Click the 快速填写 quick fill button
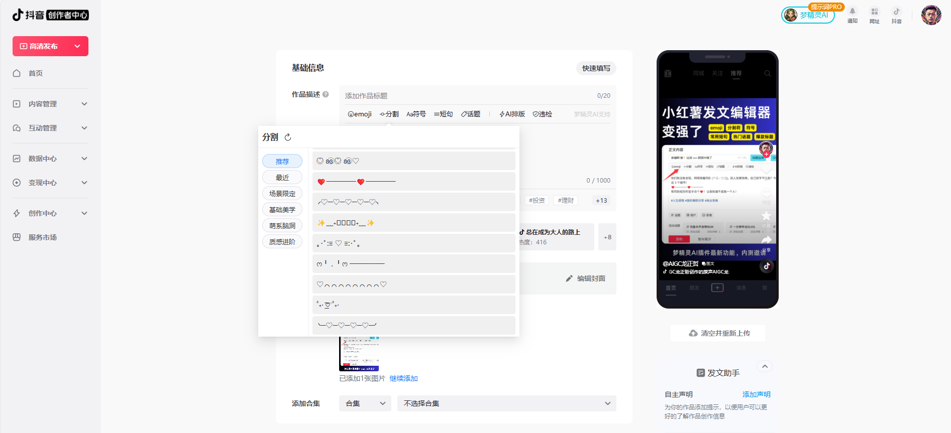The image size is (951, 433). click(596, 68)
